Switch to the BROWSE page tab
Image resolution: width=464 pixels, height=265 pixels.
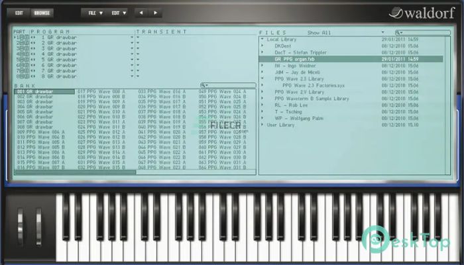tap(42, 13)
